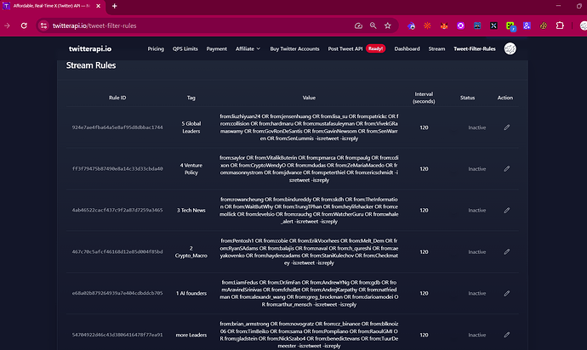587x350 pixels.
Task: Click the Value column header
Action: [x=309, y=98]
